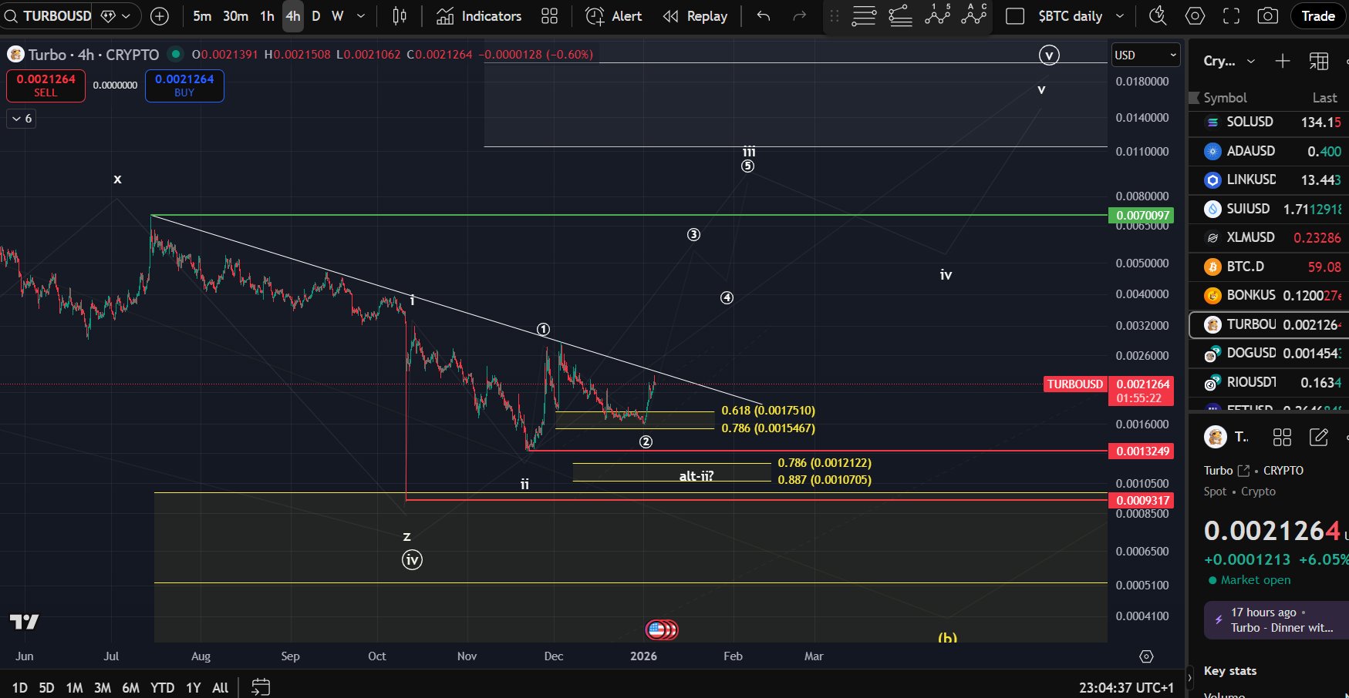
Task: Select the trend-line drawing tool with horizontal lines
Action: coord(900,15)
